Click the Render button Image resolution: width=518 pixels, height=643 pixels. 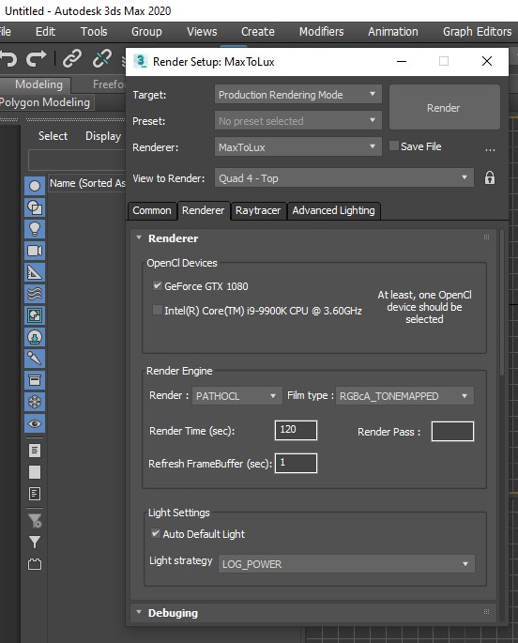tap(444, 107)
